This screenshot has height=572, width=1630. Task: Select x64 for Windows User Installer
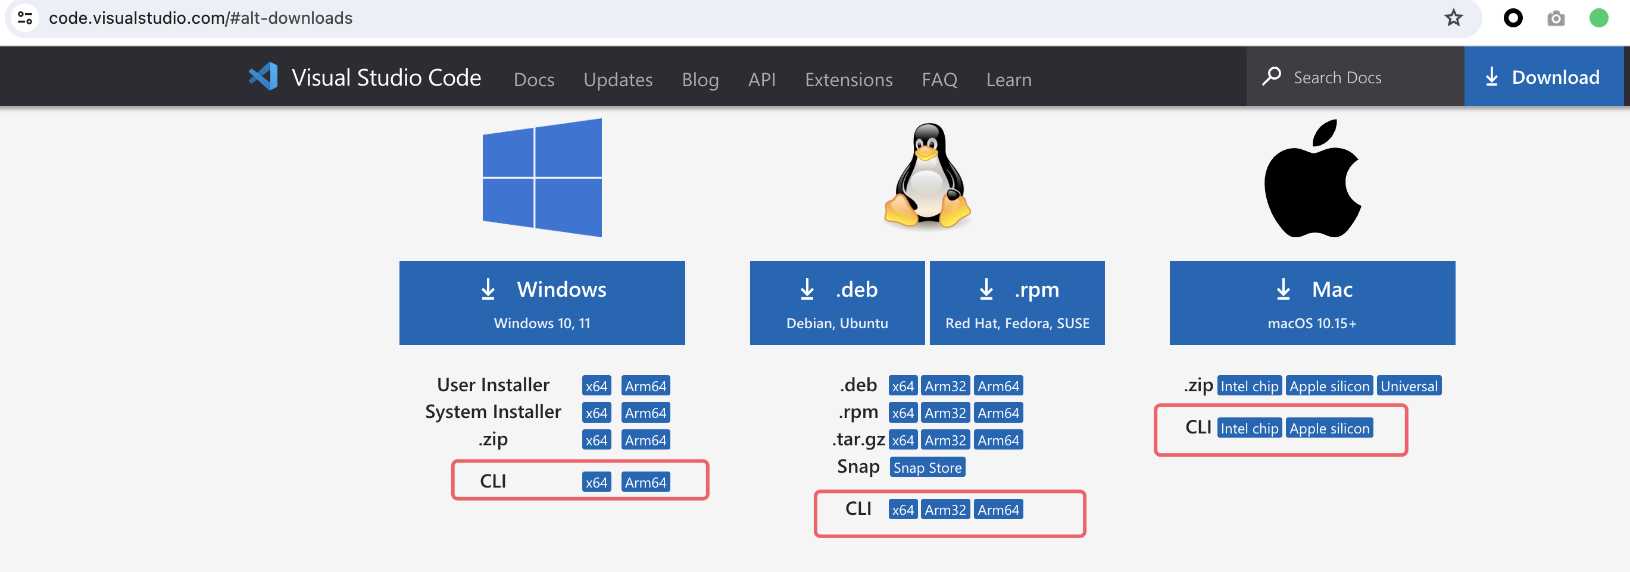[595, 385]
